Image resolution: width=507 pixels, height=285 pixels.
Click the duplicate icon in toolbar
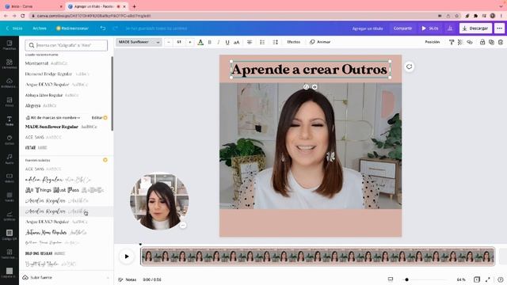tap(491, 42)
